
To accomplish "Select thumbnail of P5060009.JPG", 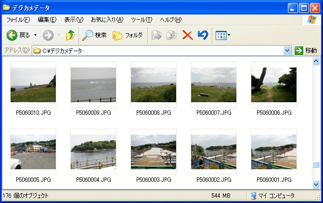I will pyautogui.click(x=93, y=85).
